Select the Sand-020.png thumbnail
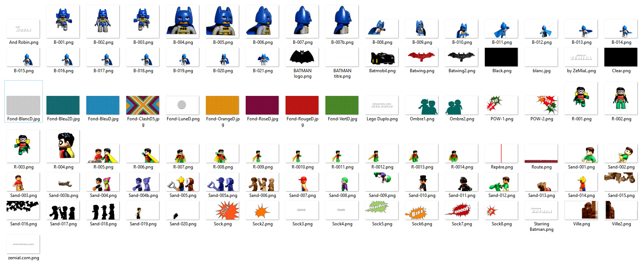 [183, 210]
